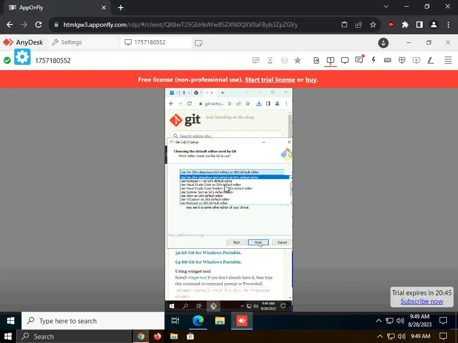Reload the outer AppOnFly page
This screenshot has width=458, height=343.
click(x=38, y=25)
